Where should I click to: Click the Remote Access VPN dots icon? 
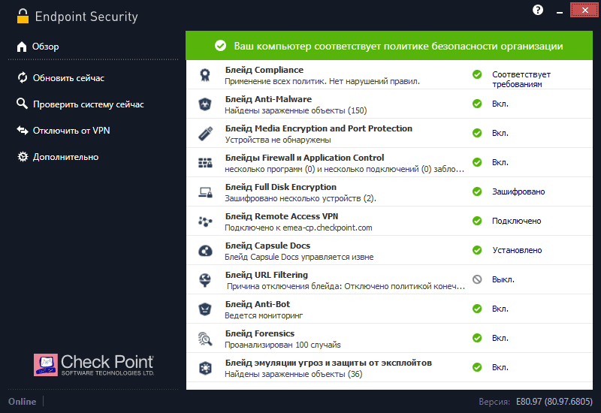tap(204, 222)
